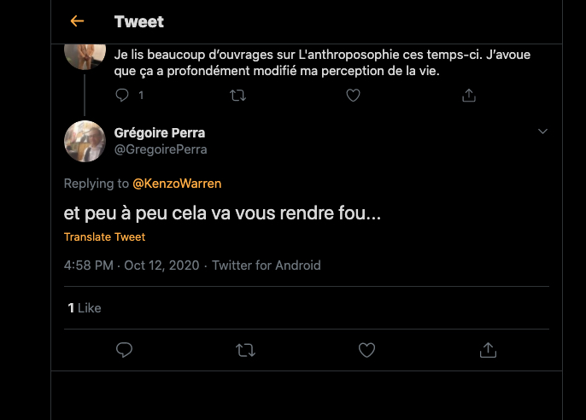Open the @KenzoWarren mention link
The width and height of the screenshot is (586, 420).
[x=176, y=184]
